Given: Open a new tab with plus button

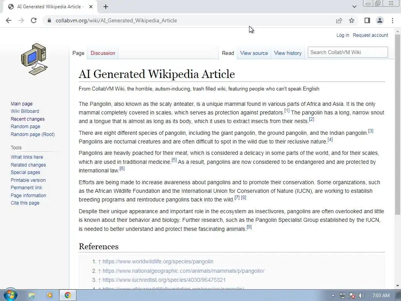Looking at the screenshot, I should pyautogui.click(x=106, y=7).
